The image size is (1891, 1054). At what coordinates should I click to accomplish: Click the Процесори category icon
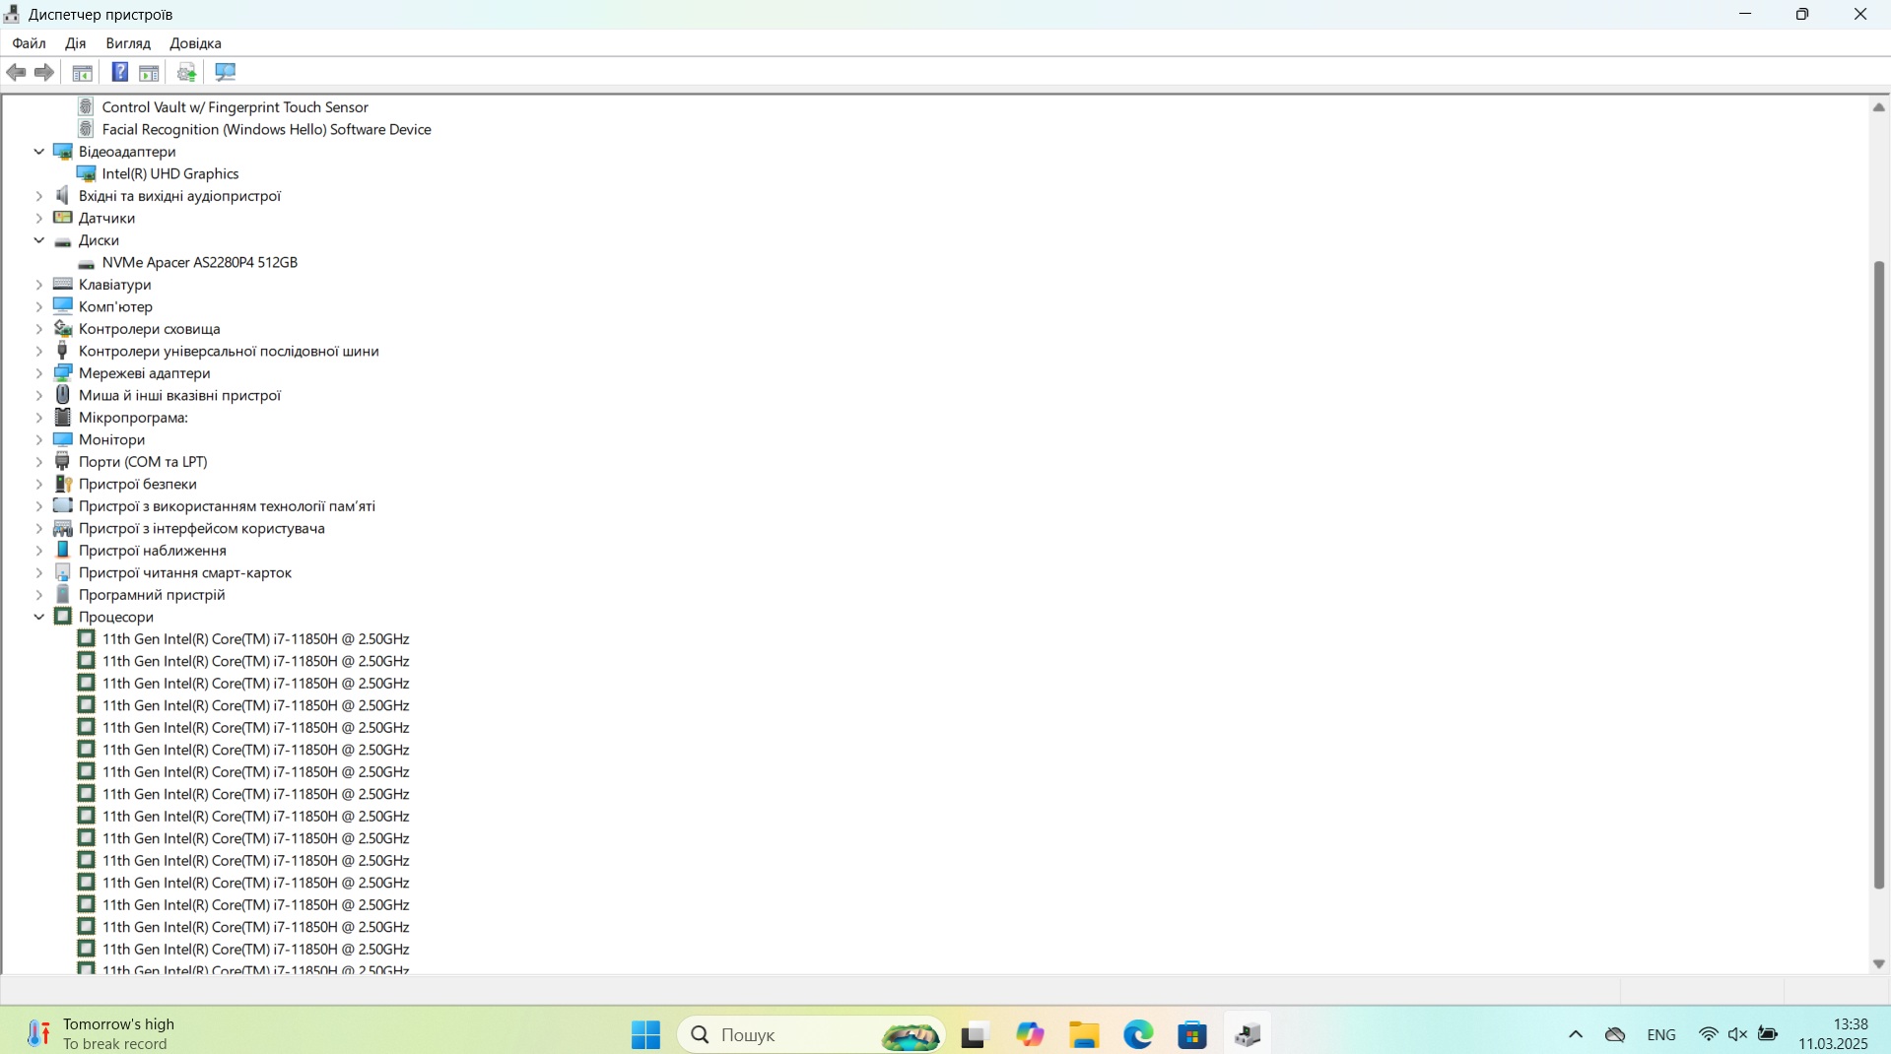click(63, 617)
